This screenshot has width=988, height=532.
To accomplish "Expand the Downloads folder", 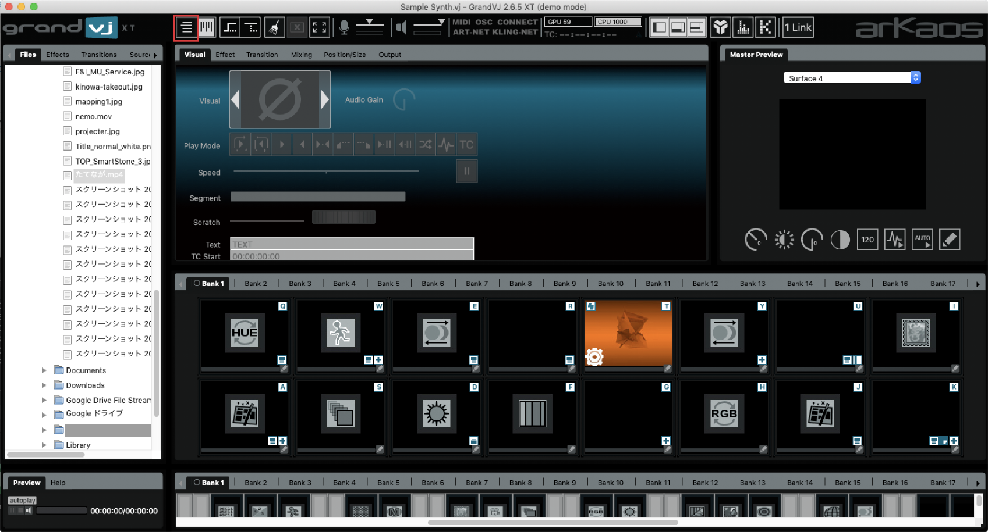I will click(x=44, y=385).
